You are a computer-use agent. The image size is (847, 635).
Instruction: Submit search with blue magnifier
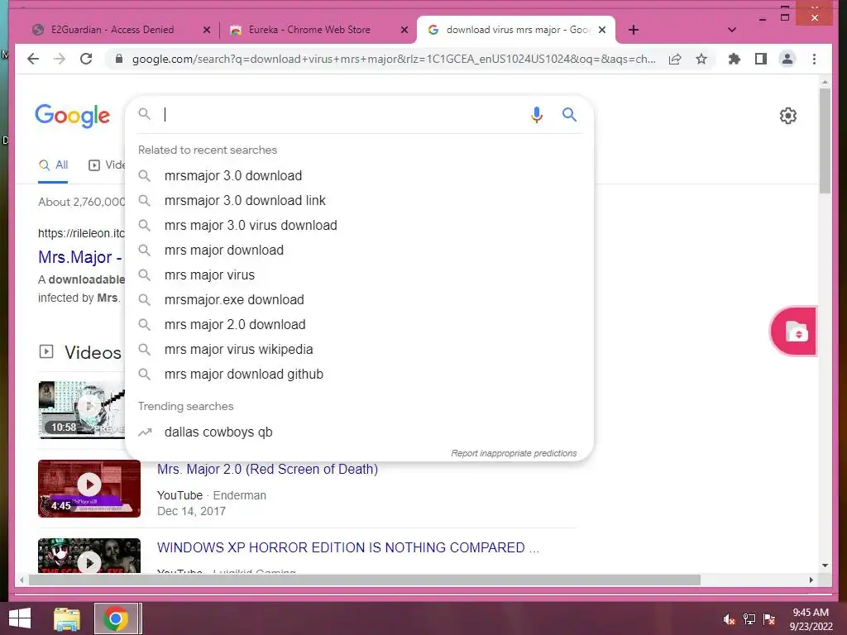click(x=569, y=114)
